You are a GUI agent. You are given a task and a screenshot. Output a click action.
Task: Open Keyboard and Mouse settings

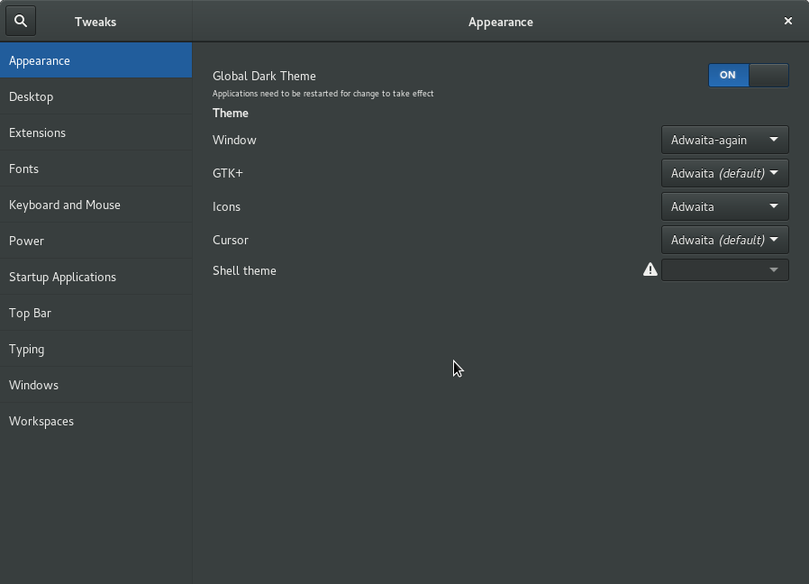tap(95, 205)
